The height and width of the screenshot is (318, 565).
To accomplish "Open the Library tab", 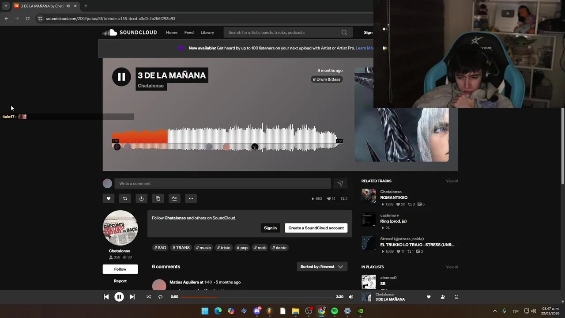I will (207, 32).
